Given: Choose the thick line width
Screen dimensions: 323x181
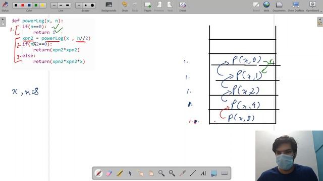Looking at the screenshot, I should tap(67, 6).
